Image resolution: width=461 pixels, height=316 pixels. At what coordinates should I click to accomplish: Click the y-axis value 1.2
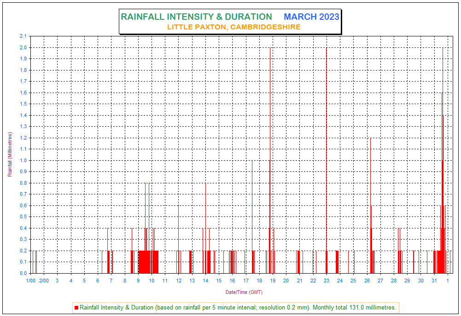(x=23, y=138)
